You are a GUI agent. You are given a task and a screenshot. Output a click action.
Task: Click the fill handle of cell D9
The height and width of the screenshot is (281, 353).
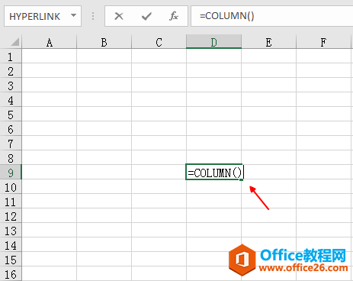[x=241, y=179]
